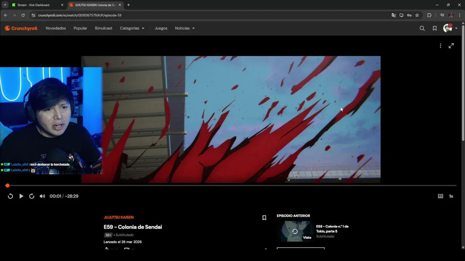
Task: Play the episode with the play button
Action: click(x=21, y=196)
